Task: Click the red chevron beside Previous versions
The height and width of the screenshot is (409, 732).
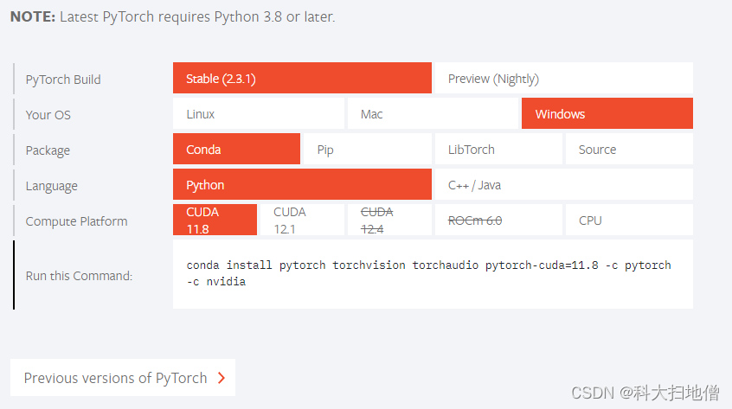Action: pyautogui.click(x=222, y=378)
